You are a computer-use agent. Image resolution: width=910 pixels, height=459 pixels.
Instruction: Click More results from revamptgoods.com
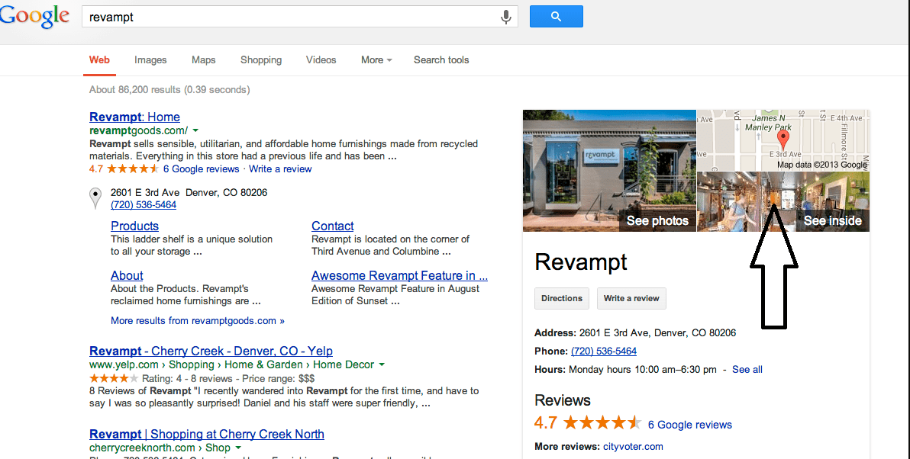197,320
